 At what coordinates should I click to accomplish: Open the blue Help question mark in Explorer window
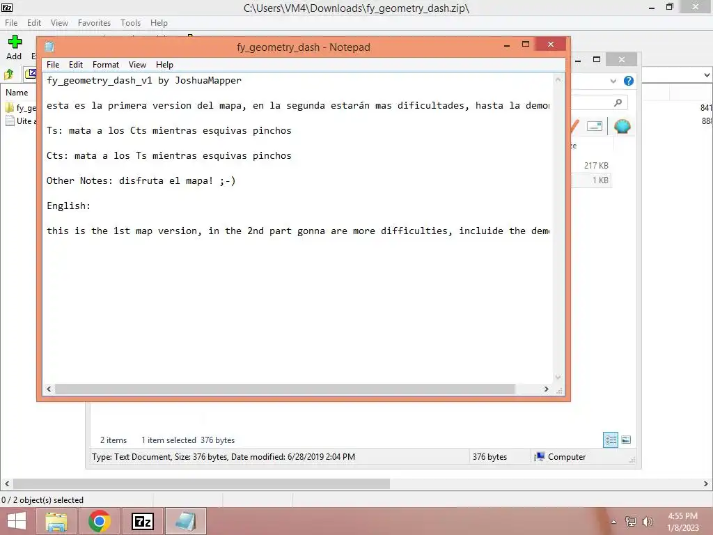click(x=629, y=81)
